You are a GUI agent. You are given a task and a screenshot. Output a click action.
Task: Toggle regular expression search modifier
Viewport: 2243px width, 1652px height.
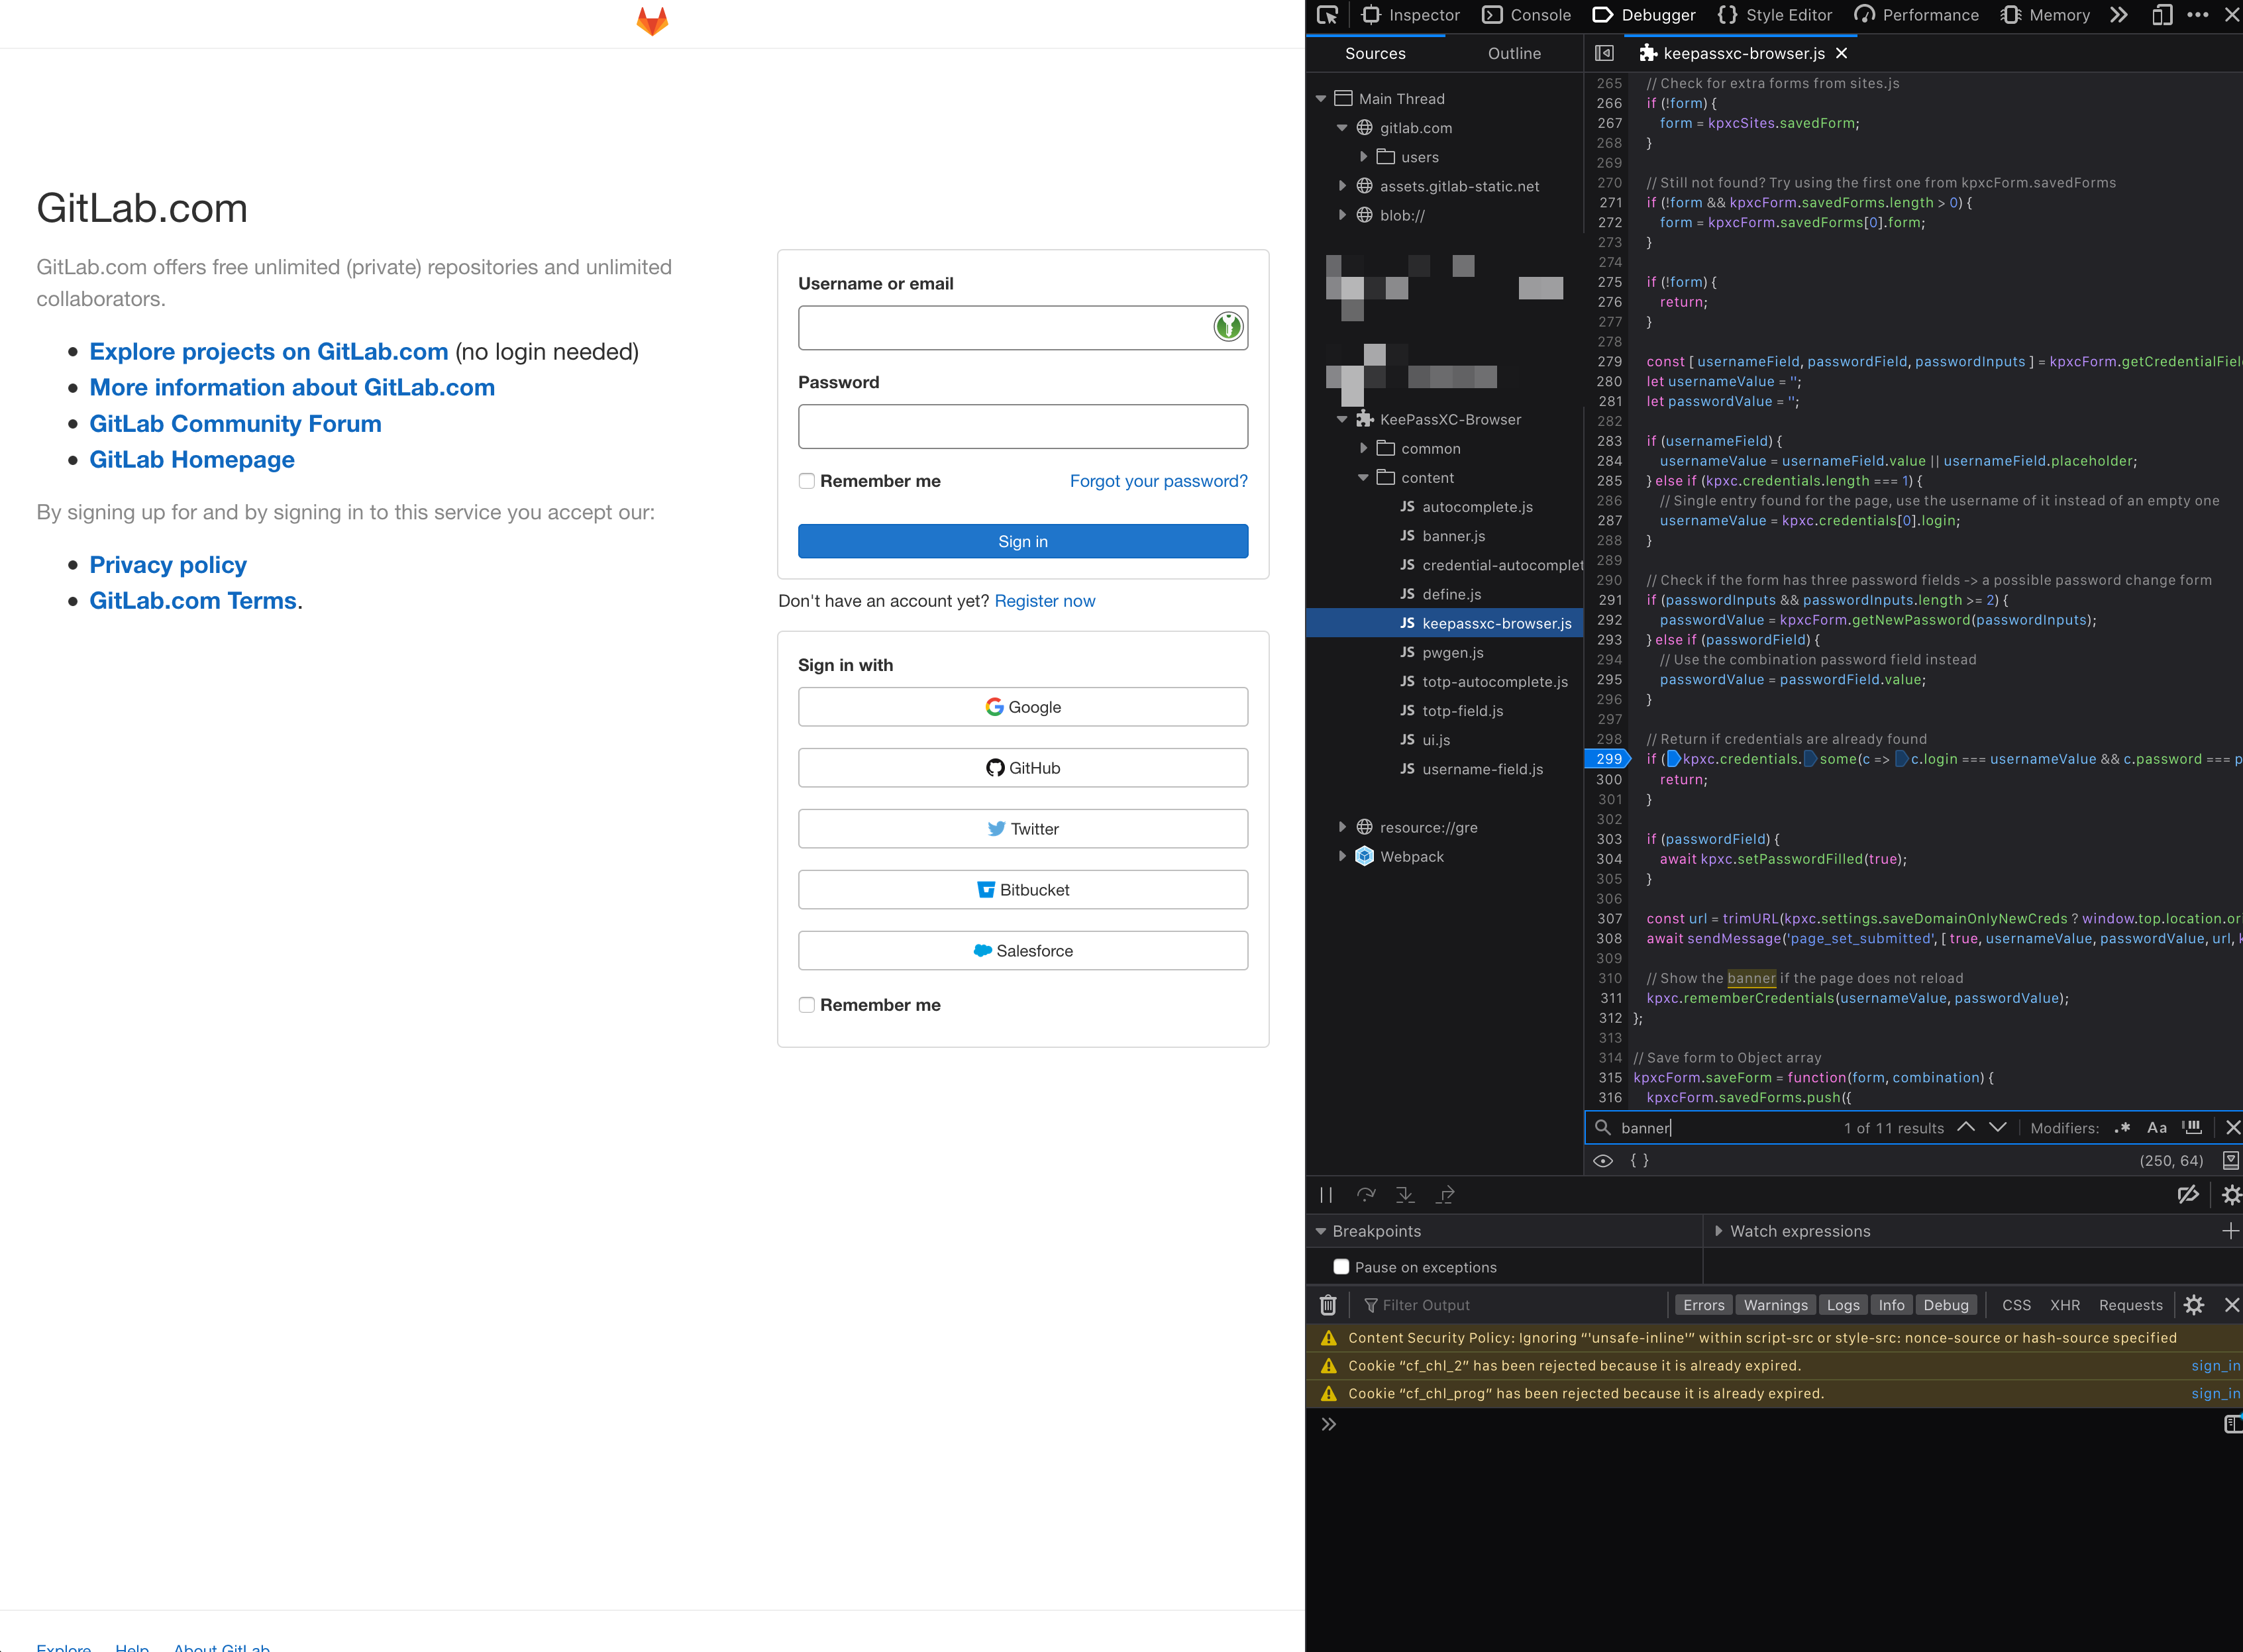click(2122, 1127)
